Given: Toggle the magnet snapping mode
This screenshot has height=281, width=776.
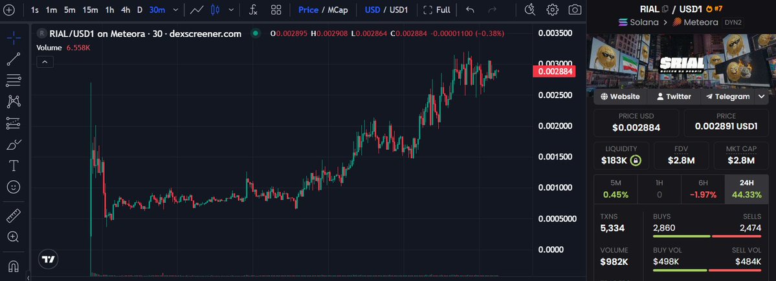Looking at the screenshot, I should (x=14, y=266).
